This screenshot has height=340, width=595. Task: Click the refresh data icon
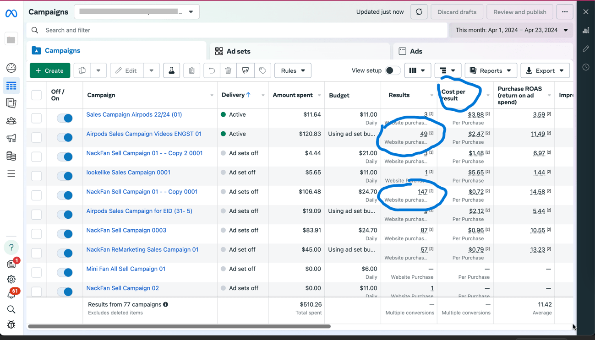pos(419,12)
